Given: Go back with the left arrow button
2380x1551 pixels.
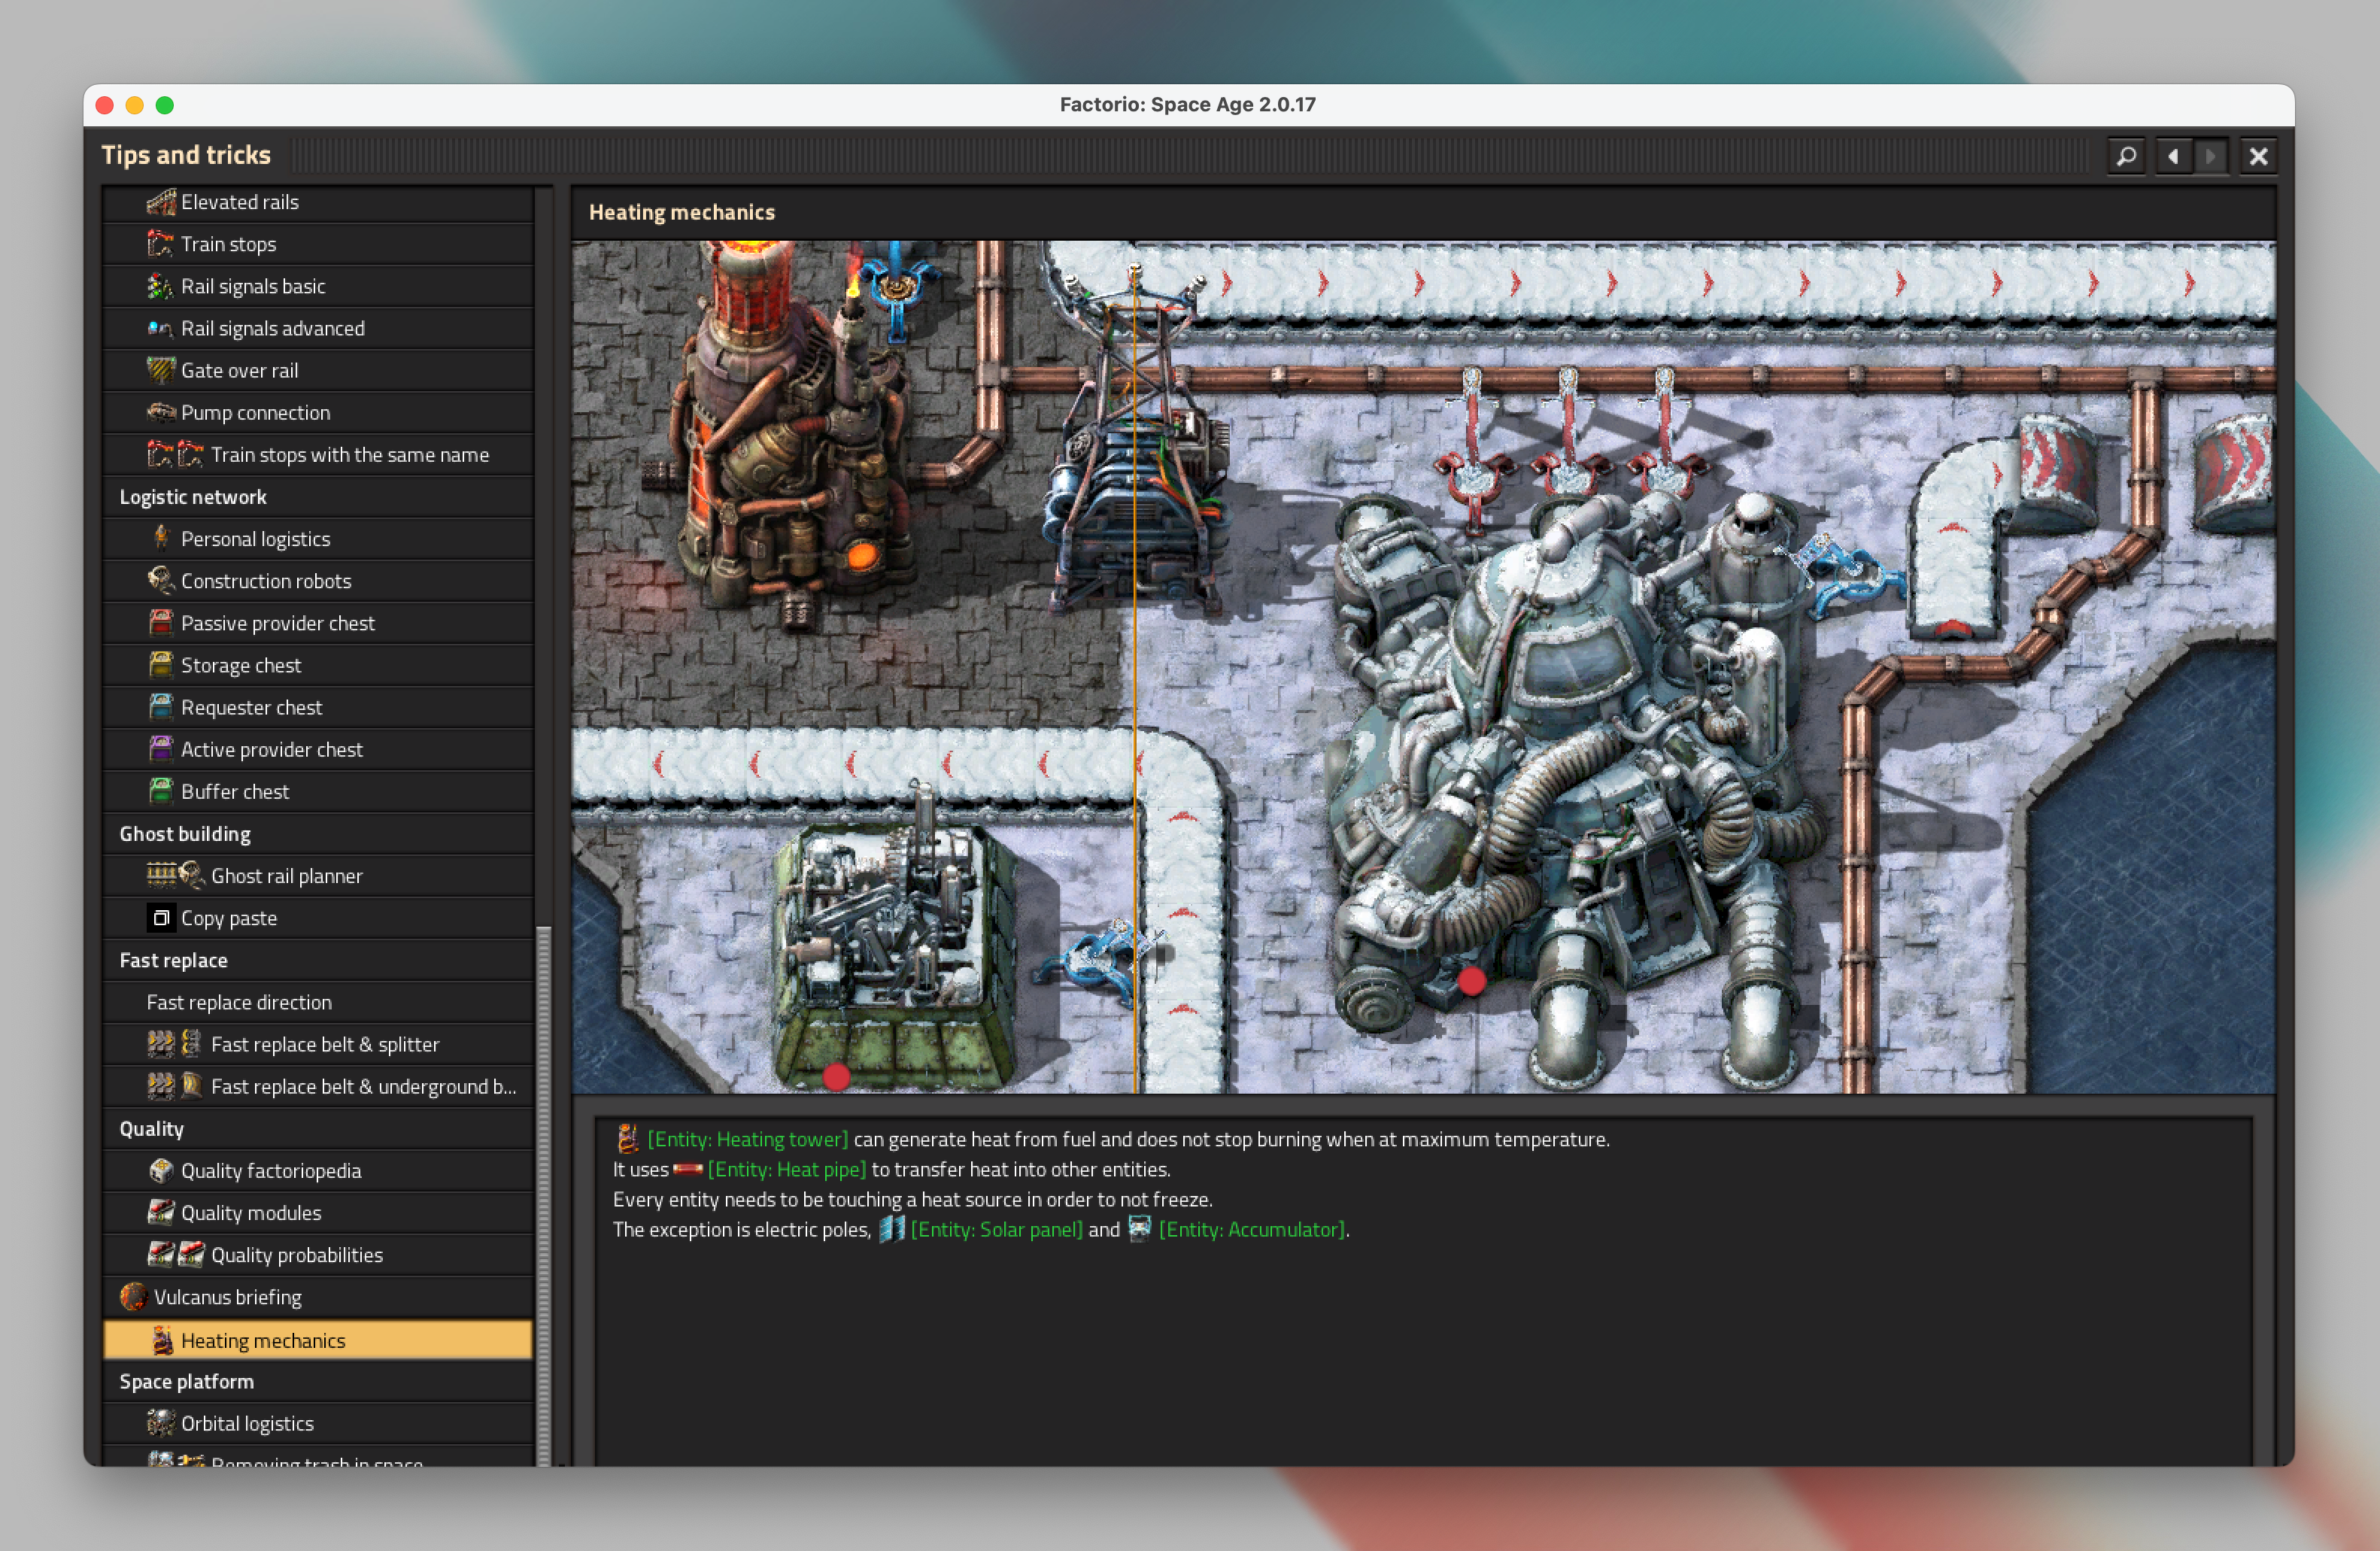Looking at the screenshot, I should pyautogui.click(x=2173, y=156).
